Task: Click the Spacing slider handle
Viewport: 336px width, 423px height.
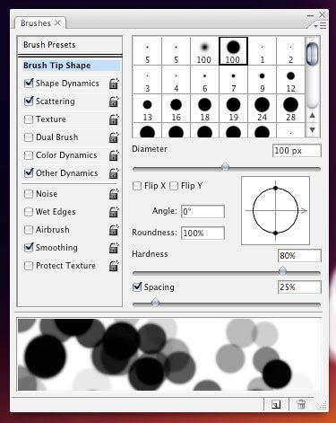Action: (x=155, y=303)
